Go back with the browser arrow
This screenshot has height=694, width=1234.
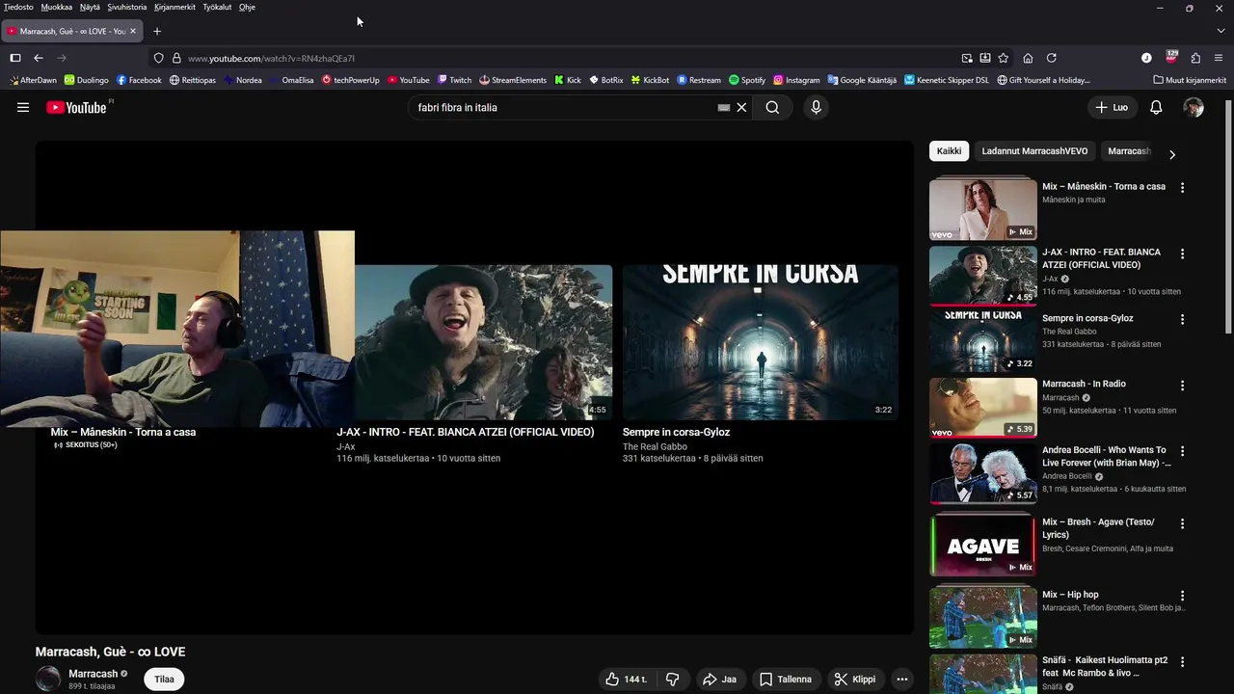click(x=39, y=58)
